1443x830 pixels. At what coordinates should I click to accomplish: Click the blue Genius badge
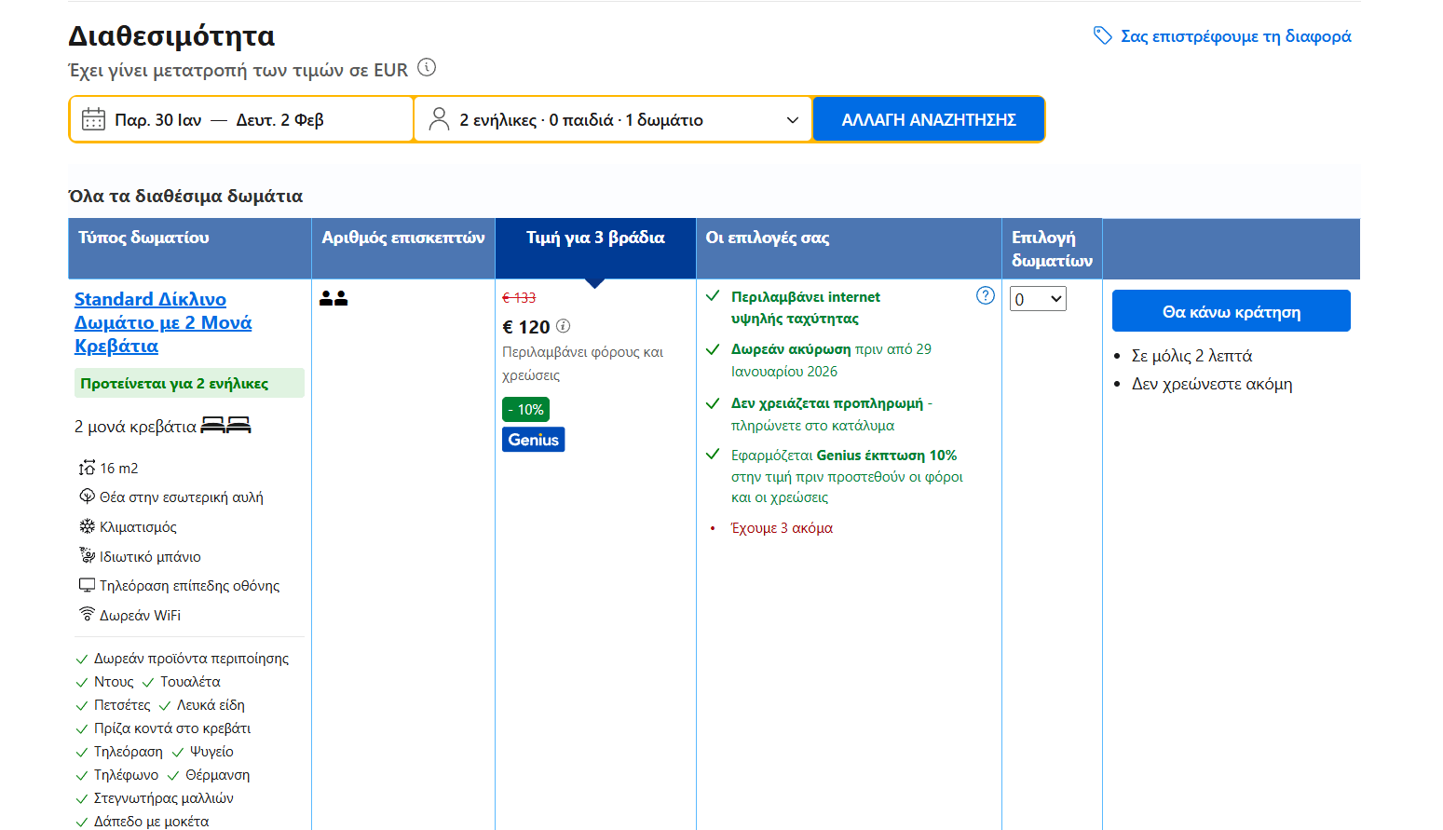pyautogui.click(x=533, y=440)
